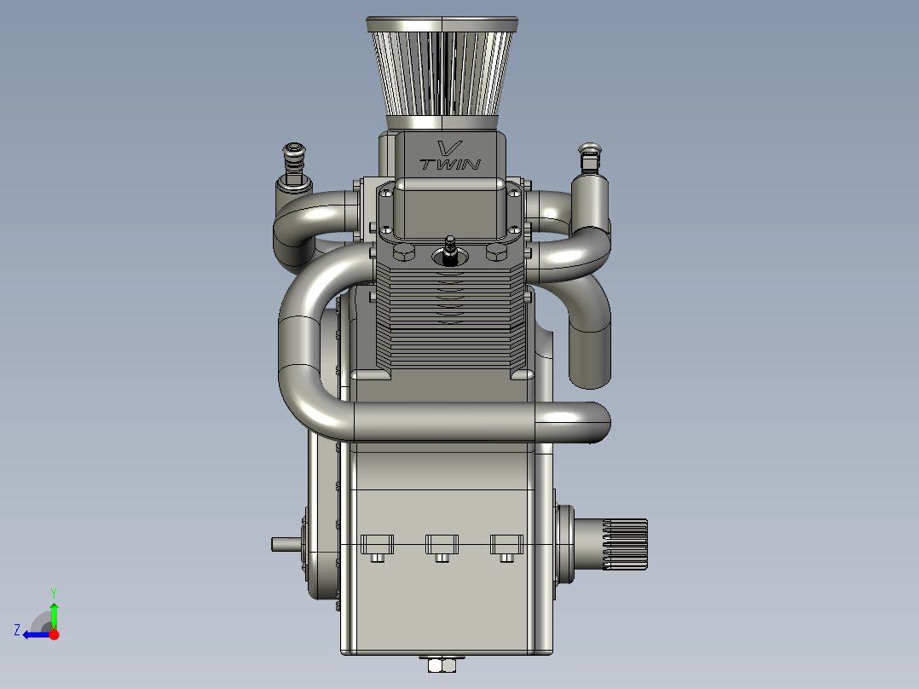Select the splined output shaft on the right
Screen dimensions: 919x689
point(625,544)
